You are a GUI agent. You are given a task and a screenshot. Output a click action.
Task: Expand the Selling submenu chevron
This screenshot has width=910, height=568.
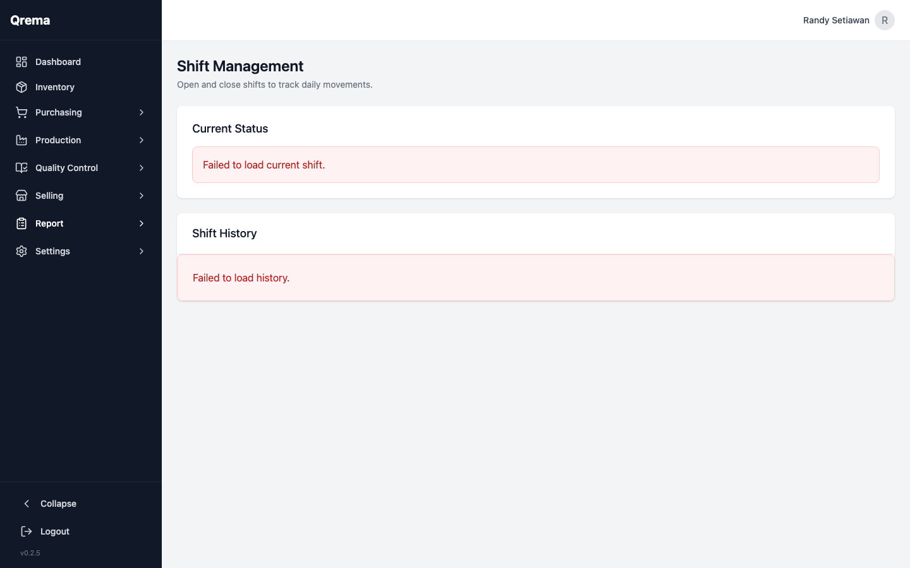point(141,195)
